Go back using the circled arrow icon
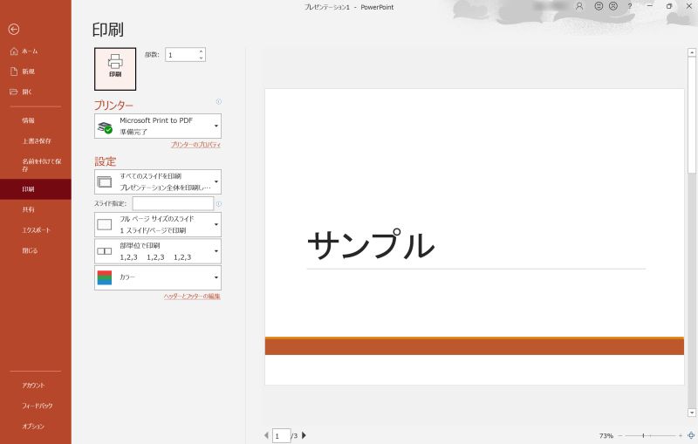The width and height of the screenshot is (698, 444). point(14,30)
